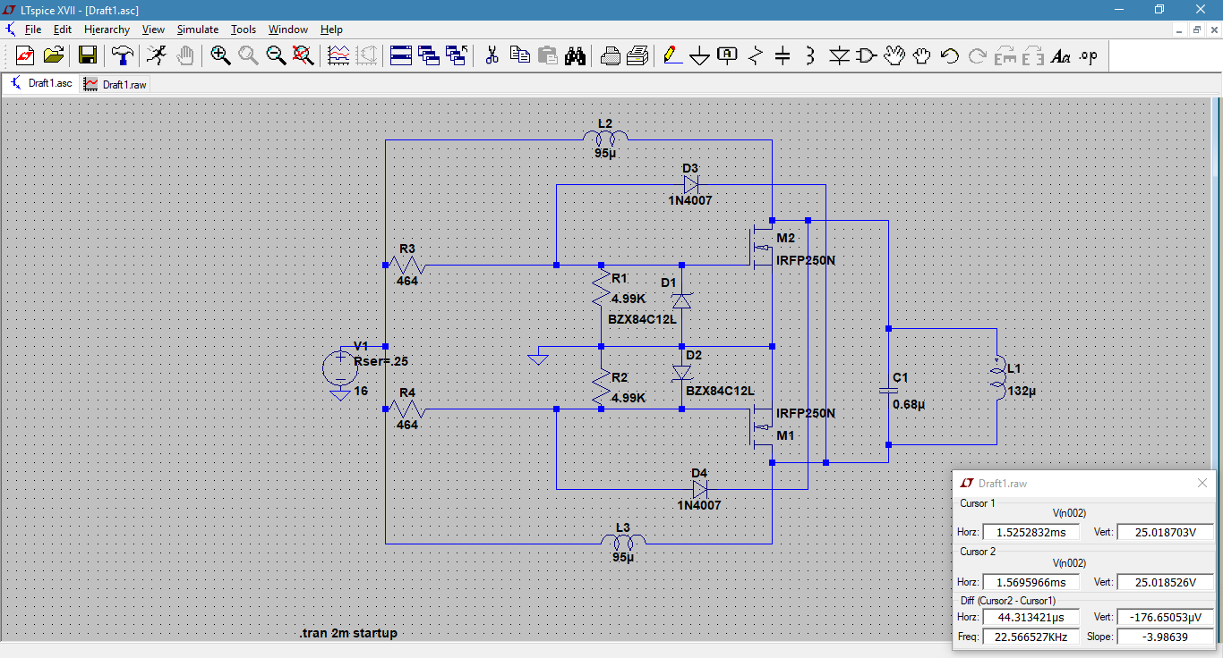The image size is (1223, 658).
Task: Select the M2 IRFP250N MOSFET label
Action: (806, 260)
